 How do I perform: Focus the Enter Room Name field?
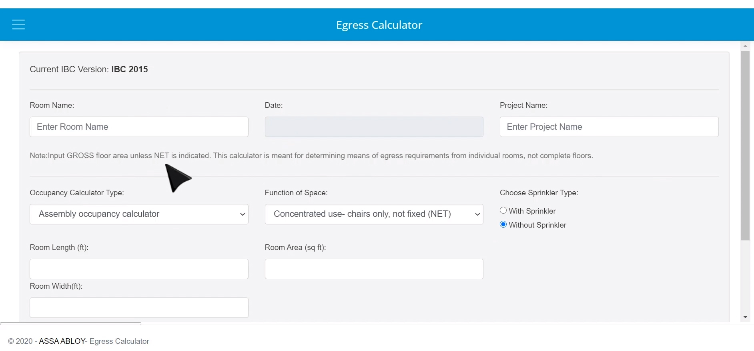coord(139,127)
